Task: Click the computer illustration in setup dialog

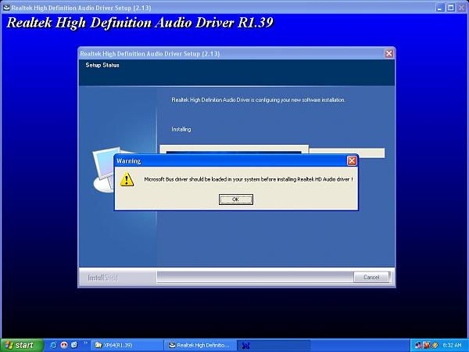Action: tap(105, 169)
